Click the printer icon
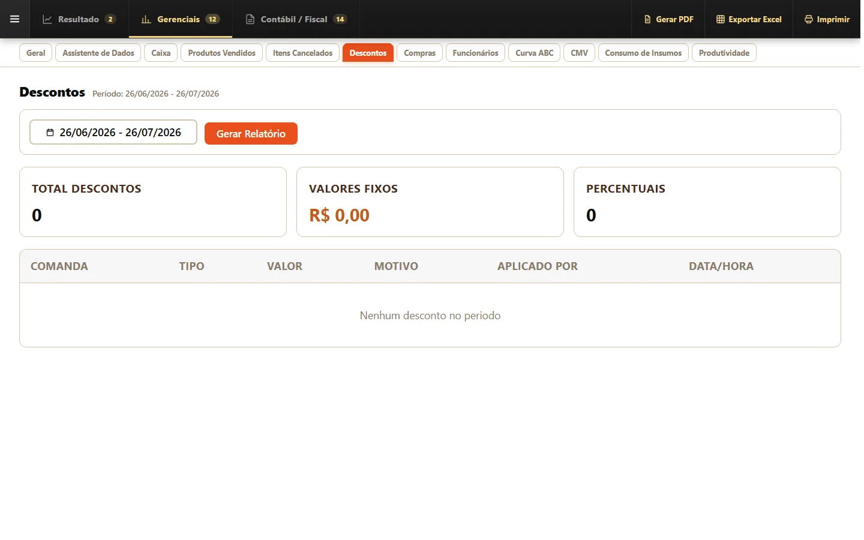Image resolution: width=864 pixels, height=540 pixels. coord(809,19)
